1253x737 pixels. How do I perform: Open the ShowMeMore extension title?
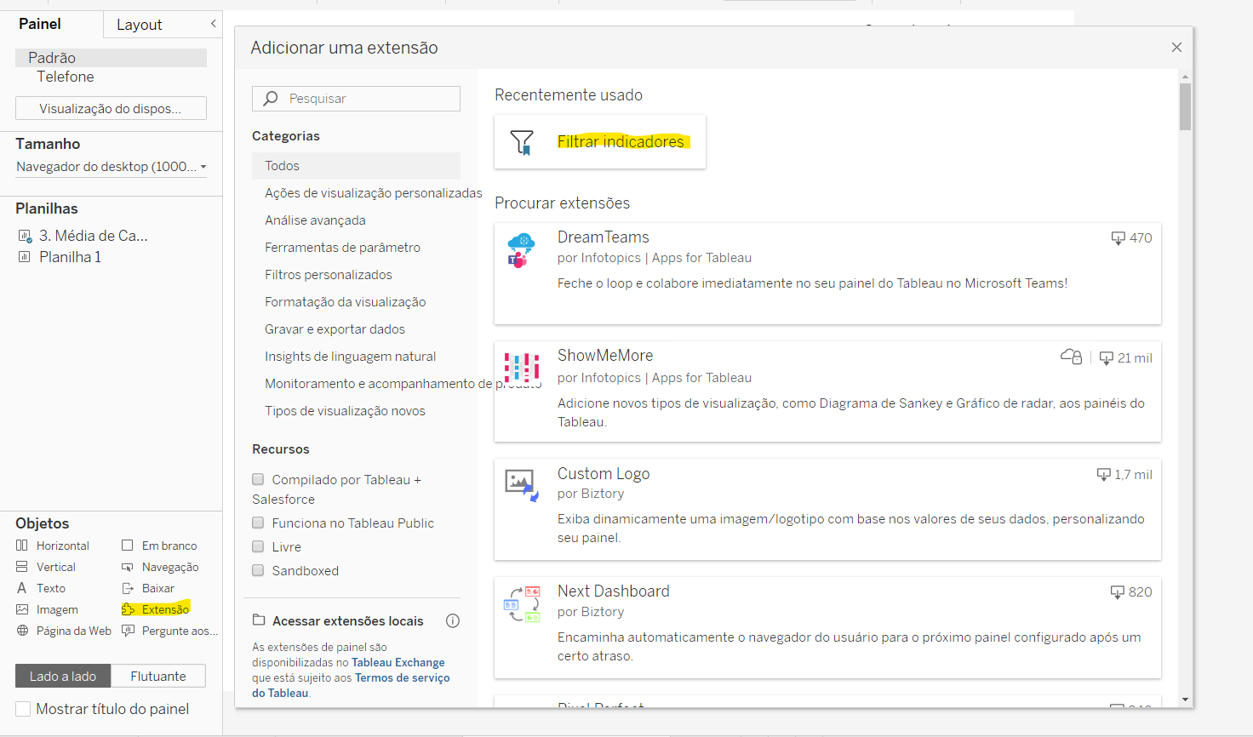coord(605,356)
